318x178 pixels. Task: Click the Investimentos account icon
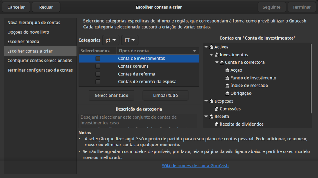[x=217, y=55]
